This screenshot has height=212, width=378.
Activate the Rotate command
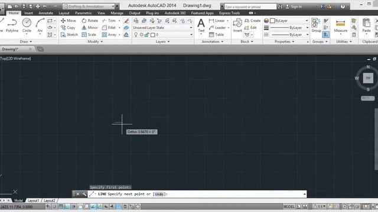point(90,21)
